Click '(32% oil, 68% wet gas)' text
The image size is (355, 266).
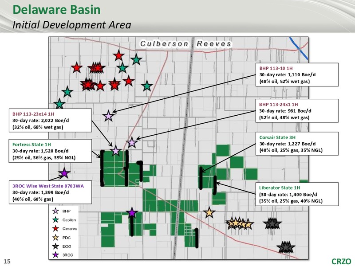click(38, 127)
